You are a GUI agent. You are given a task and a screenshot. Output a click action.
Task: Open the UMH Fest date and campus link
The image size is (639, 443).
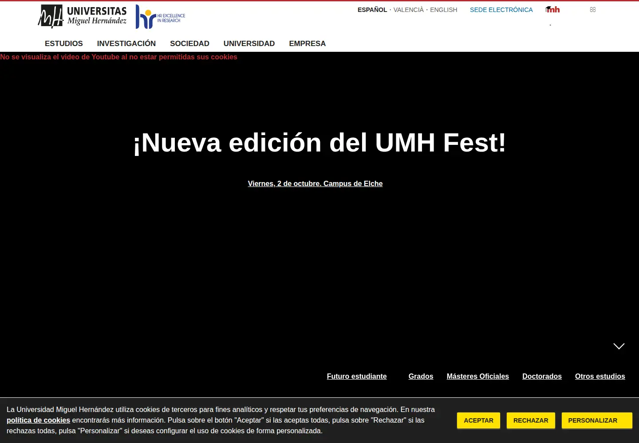pyautogui.click(x=315, y=183)
